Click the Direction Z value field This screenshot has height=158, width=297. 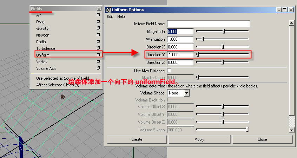point(180,62)
